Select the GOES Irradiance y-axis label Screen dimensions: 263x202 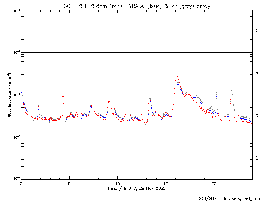tap(9, 95)
